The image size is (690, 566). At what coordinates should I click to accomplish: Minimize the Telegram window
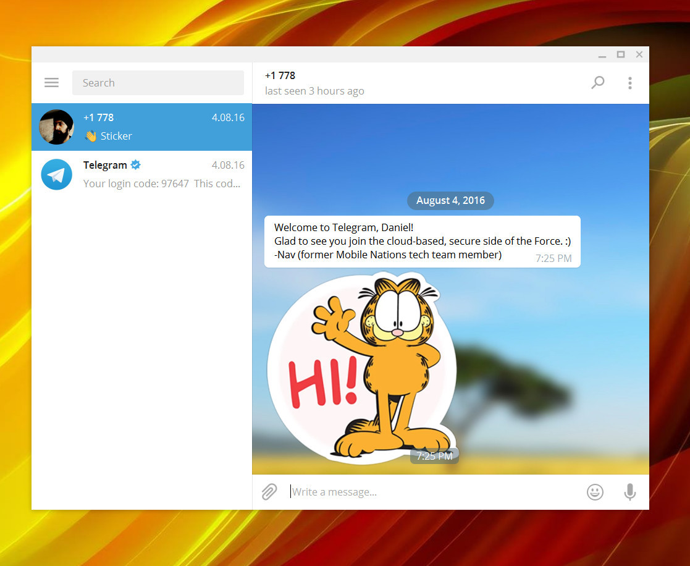click(602, 55)
